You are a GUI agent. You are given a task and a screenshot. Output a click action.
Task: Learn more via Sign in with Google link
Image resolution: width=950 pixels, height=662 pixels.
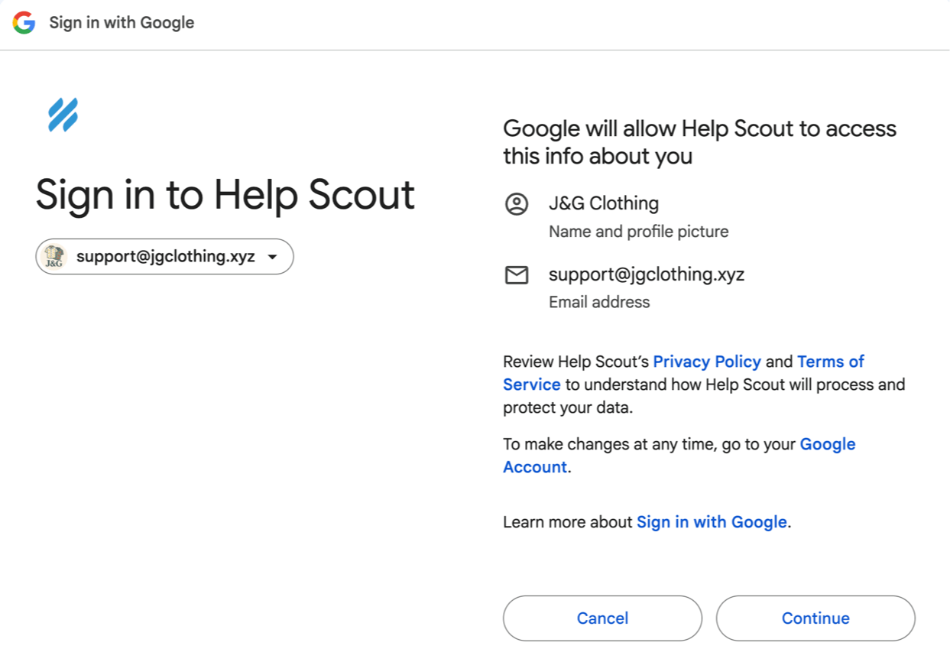(x=712, y=522)
